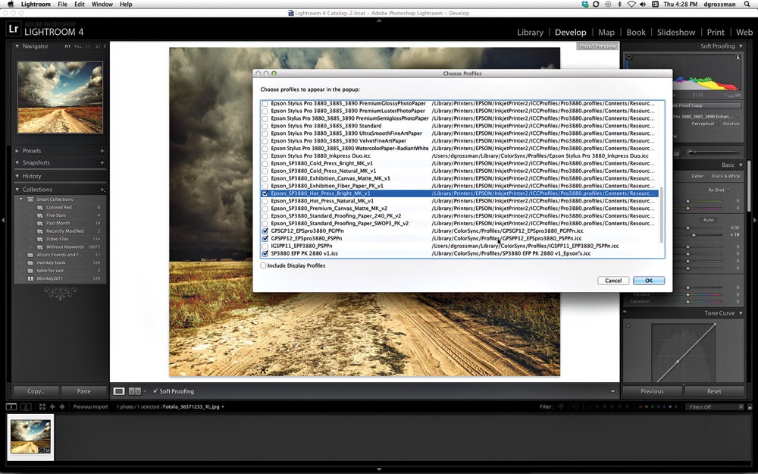Collapse the History panel
Image resolution: width=758 pixels, height=474 pixels.
tap(17, 176)
